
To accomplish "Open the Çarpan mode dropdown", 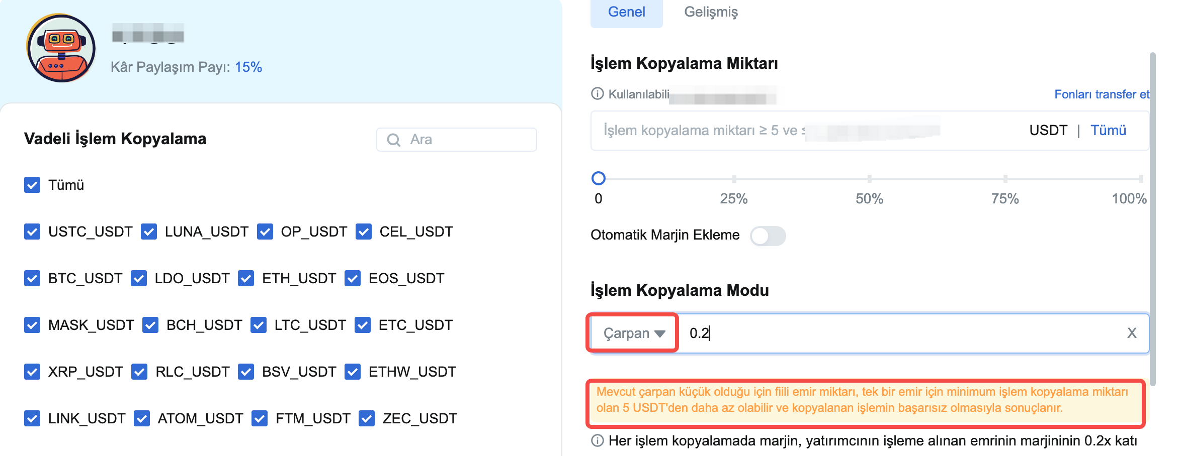I will point(633,333).
